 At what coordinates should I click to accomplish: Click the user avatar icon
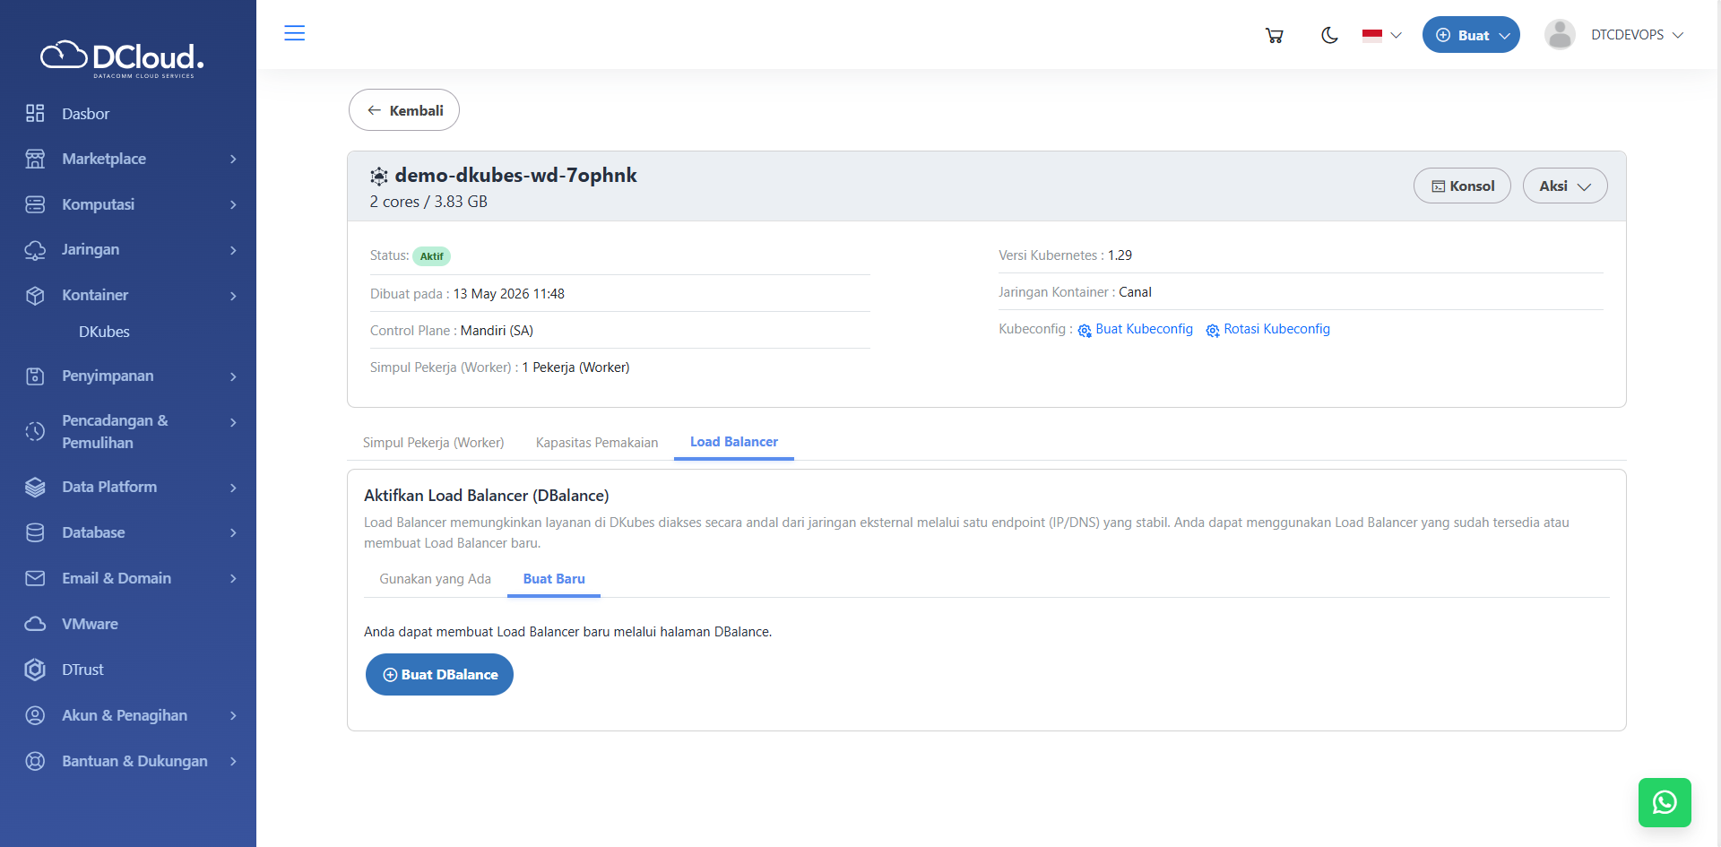tap(1560, 35)
